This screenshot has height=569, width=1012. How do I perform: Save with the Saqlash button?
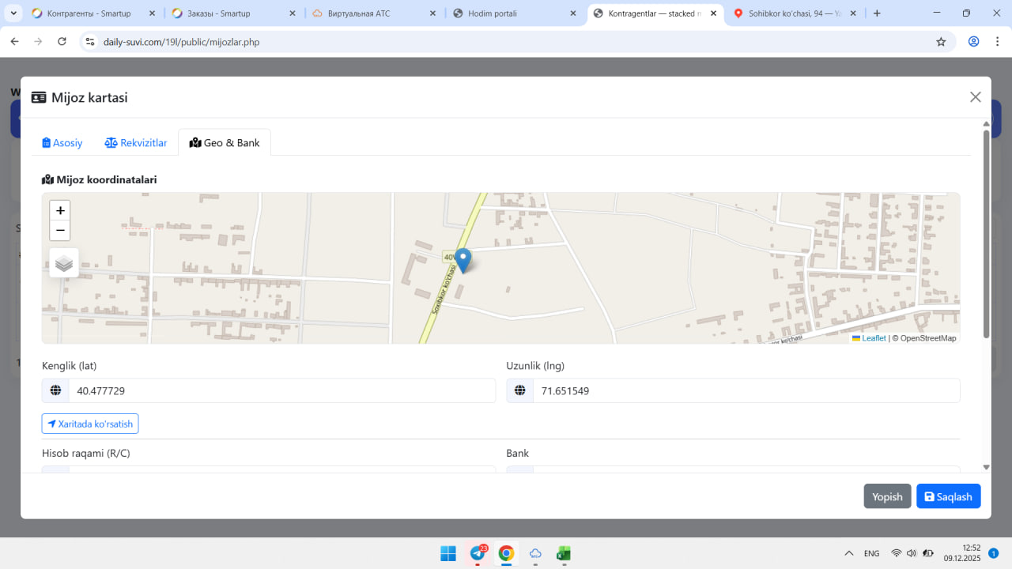pyautogui.click(x=948, y=496)
